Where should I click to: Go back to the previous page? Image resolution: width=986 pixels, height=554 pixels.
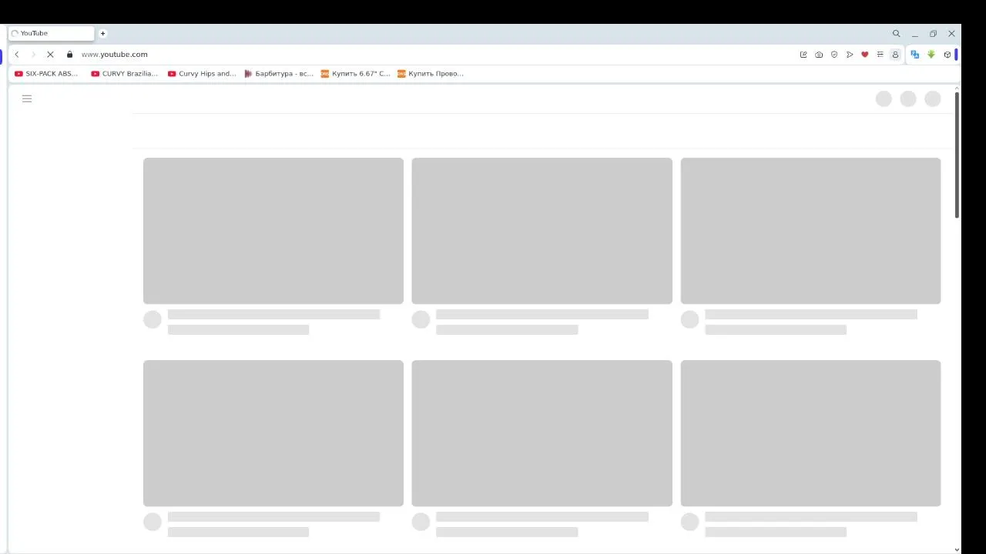click(17, 55)
